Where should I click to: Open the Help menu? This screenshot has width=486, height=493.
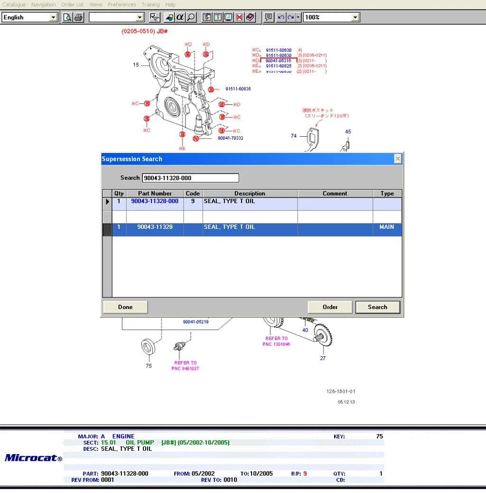coord(170,5)
